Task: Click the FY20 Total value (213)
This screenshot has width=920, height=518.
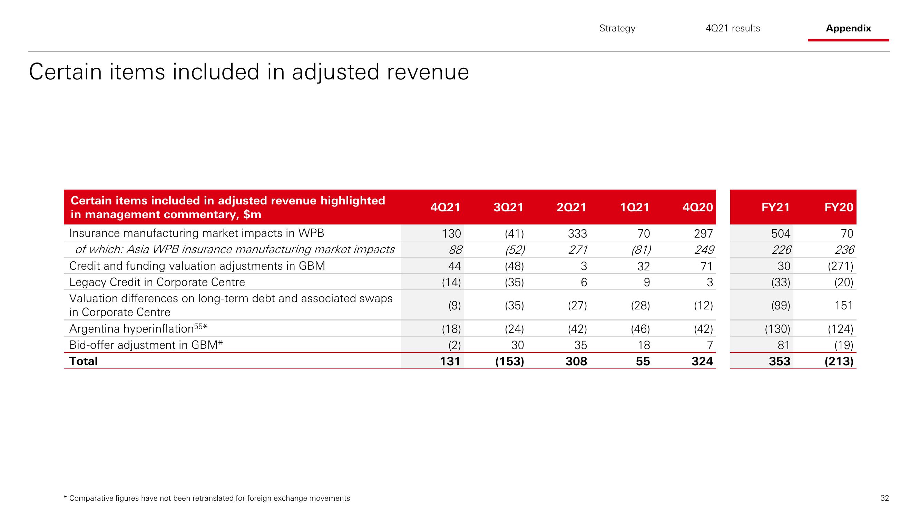Action: tap(839, 362)
